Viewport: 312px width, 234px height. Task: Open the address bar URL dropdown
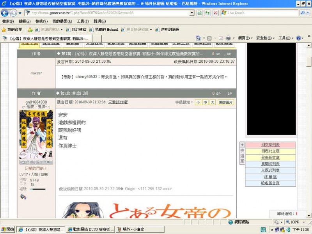(191, 13)
